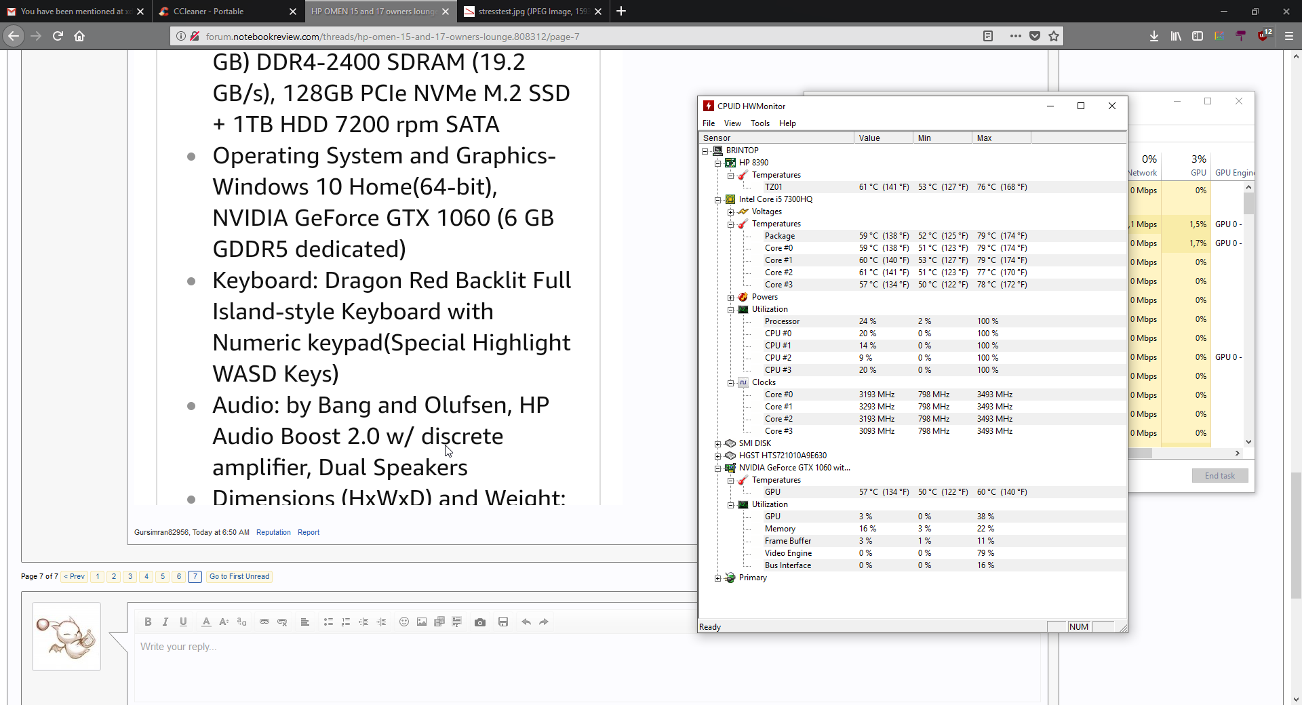Image resolution: width=1302 pixels, height=705 pixels.
Task: Open the browser downloads panel
Action: 1154,36
